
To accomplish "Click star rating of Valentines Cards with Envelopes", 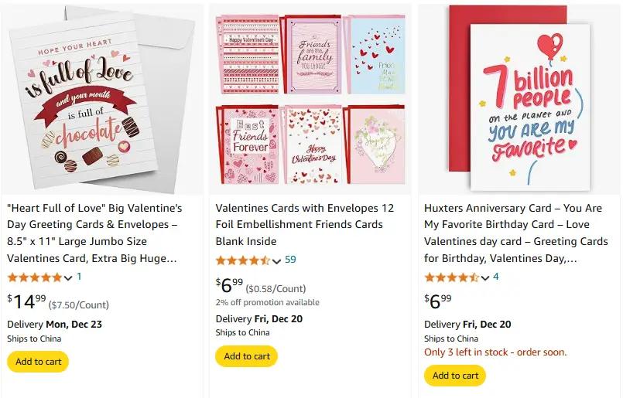I will (x=243, y=260).
